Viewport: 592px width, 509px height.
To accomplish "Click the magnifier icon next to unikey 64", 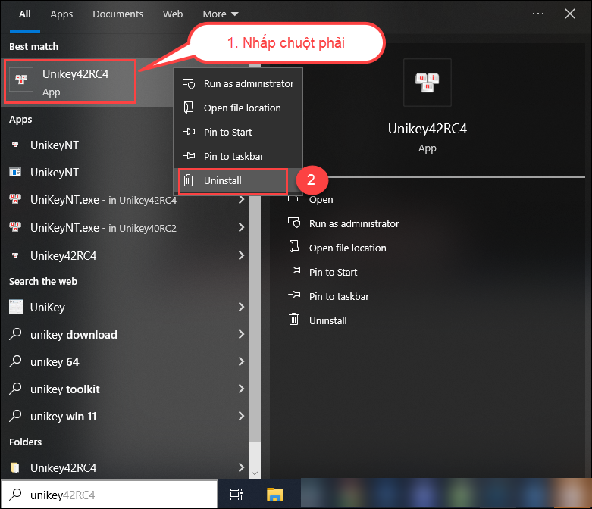I will (x=15, y=361).
